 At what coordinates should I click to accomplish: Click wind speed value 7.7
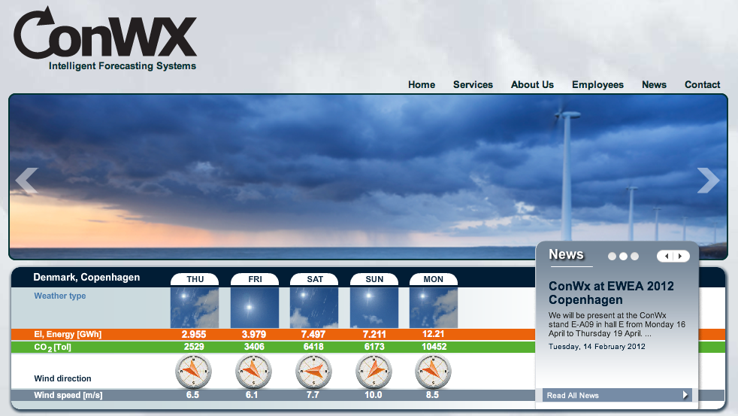(313, 395)
